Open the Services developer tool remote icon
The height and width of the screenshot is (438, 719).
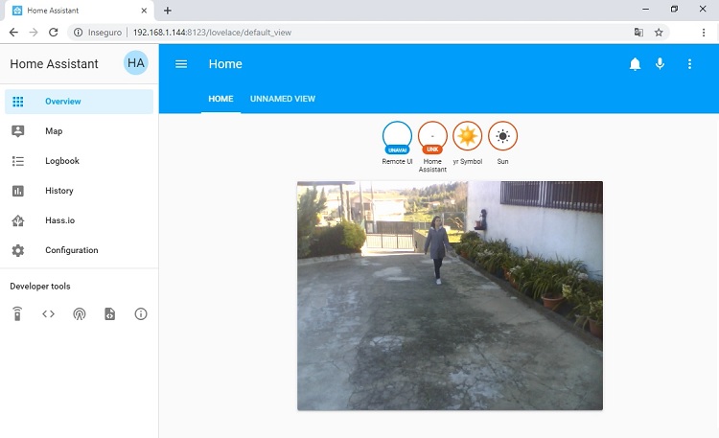17,313
